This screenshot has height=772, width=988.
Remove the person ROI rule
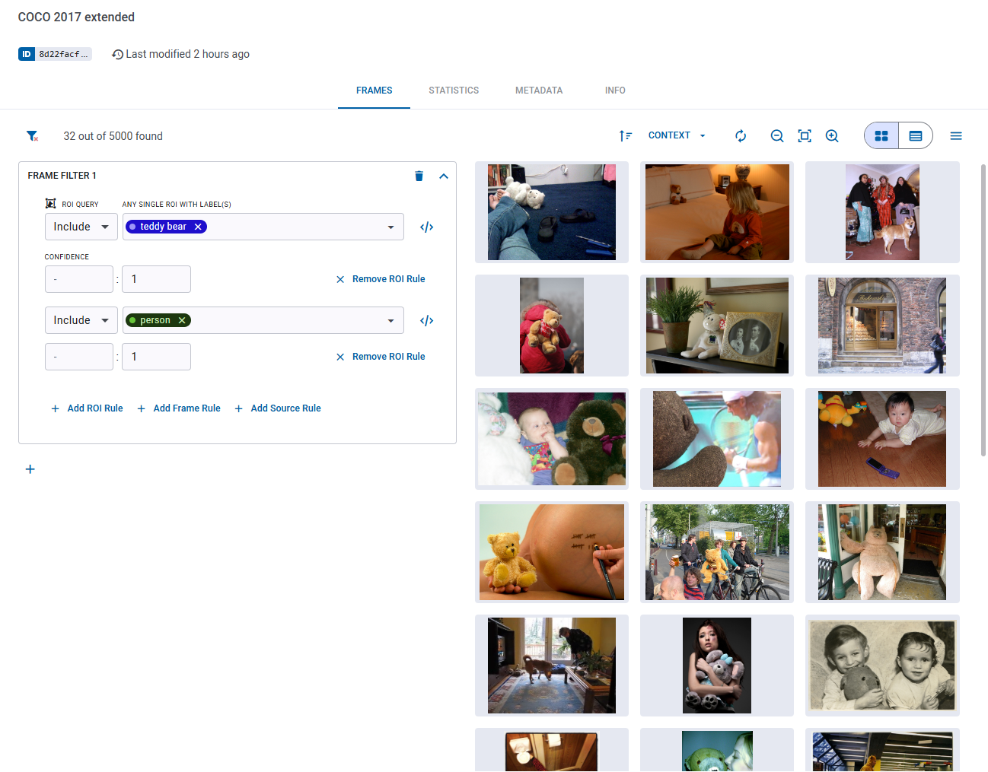coord(380,356)
